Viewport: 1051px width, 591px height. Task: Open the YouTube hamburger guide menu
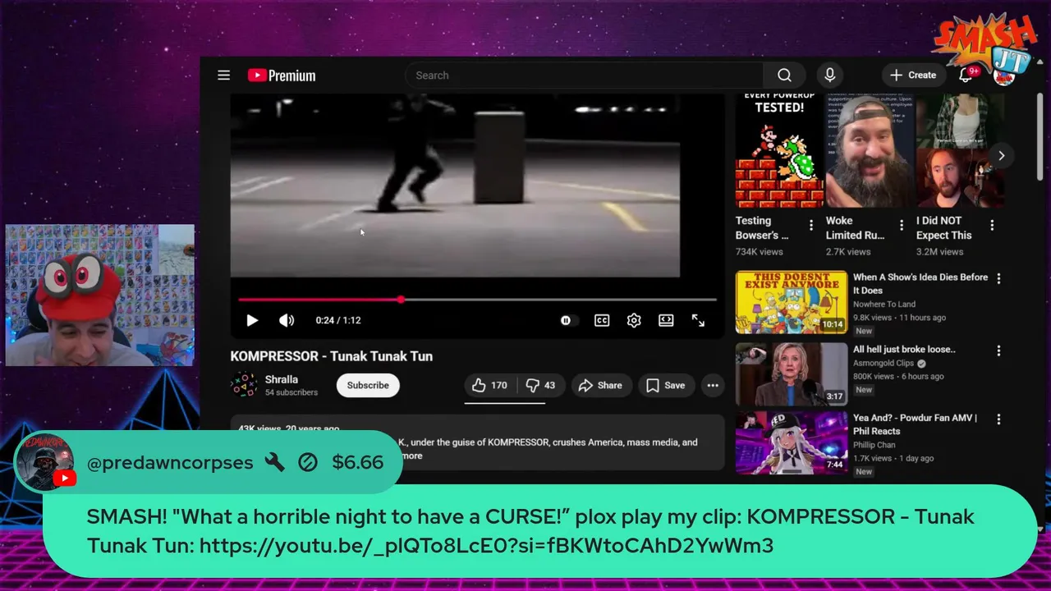[223, 76]
